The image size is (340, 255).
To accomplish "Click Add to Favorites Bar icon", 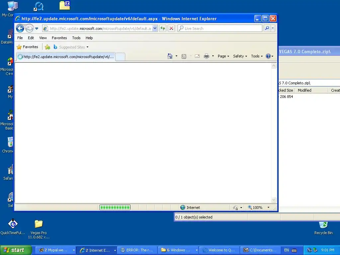I will [x=47, y=47].
